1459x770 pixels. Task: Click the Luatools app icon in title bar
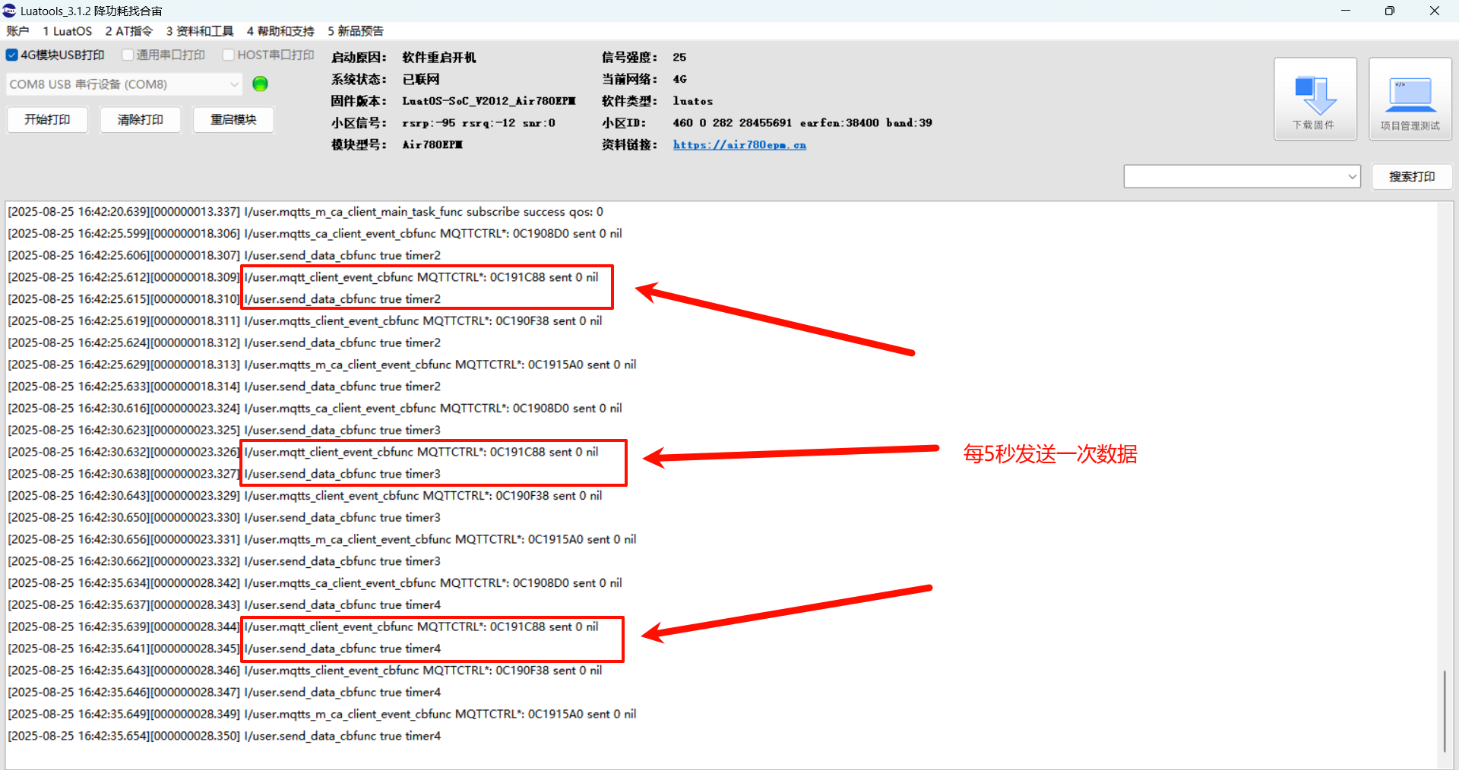click(x=9, y=11)
